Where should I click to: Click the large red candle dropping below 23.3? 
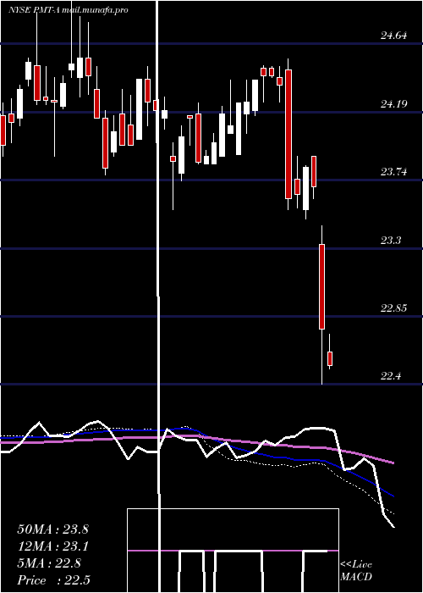321,286
